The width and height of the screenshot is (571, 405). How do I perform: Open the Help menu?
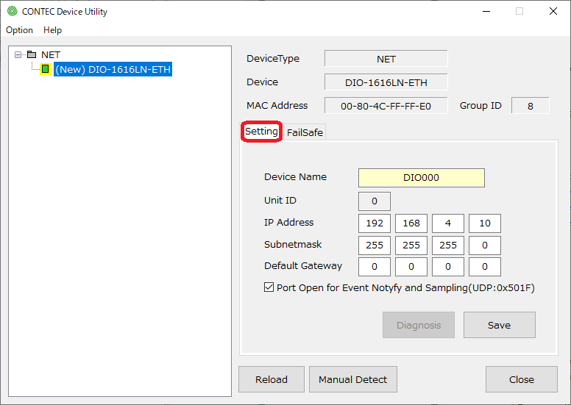52,30
